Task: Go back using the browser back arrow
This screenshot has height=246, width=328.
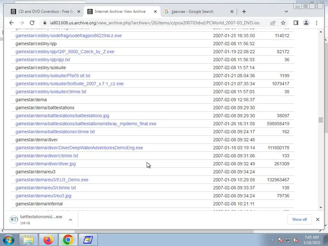Action: click(12, 23)
